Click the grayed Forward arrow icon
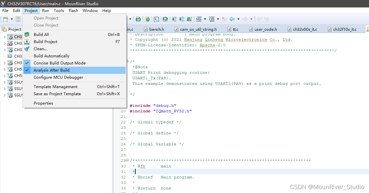Viewport: 369px width, 193px height. point(245,19)
